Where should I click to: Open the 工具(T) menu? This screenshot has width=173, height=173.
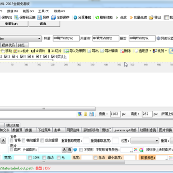click(x=44, y=11)
